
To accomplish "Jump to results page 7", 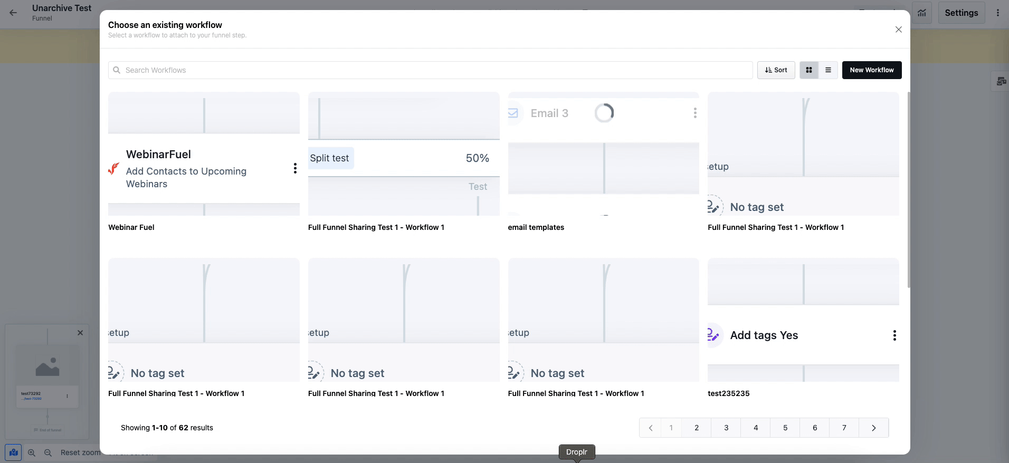I will point(844,428).
